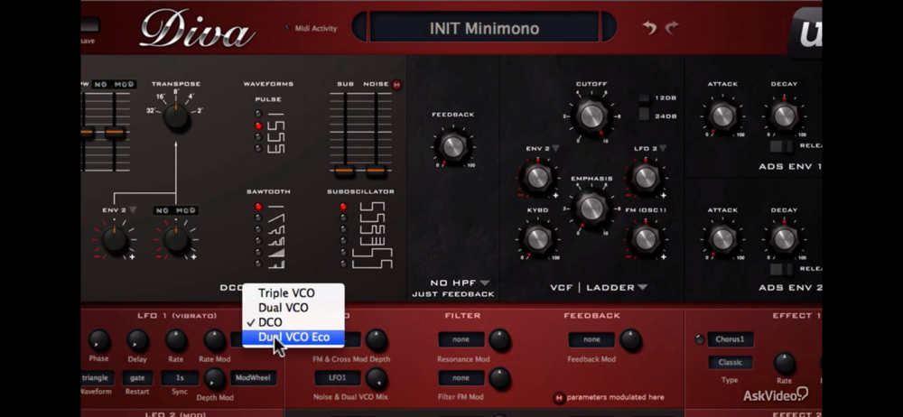
Task: Click the Noise level slider handle
Action: 376,171
